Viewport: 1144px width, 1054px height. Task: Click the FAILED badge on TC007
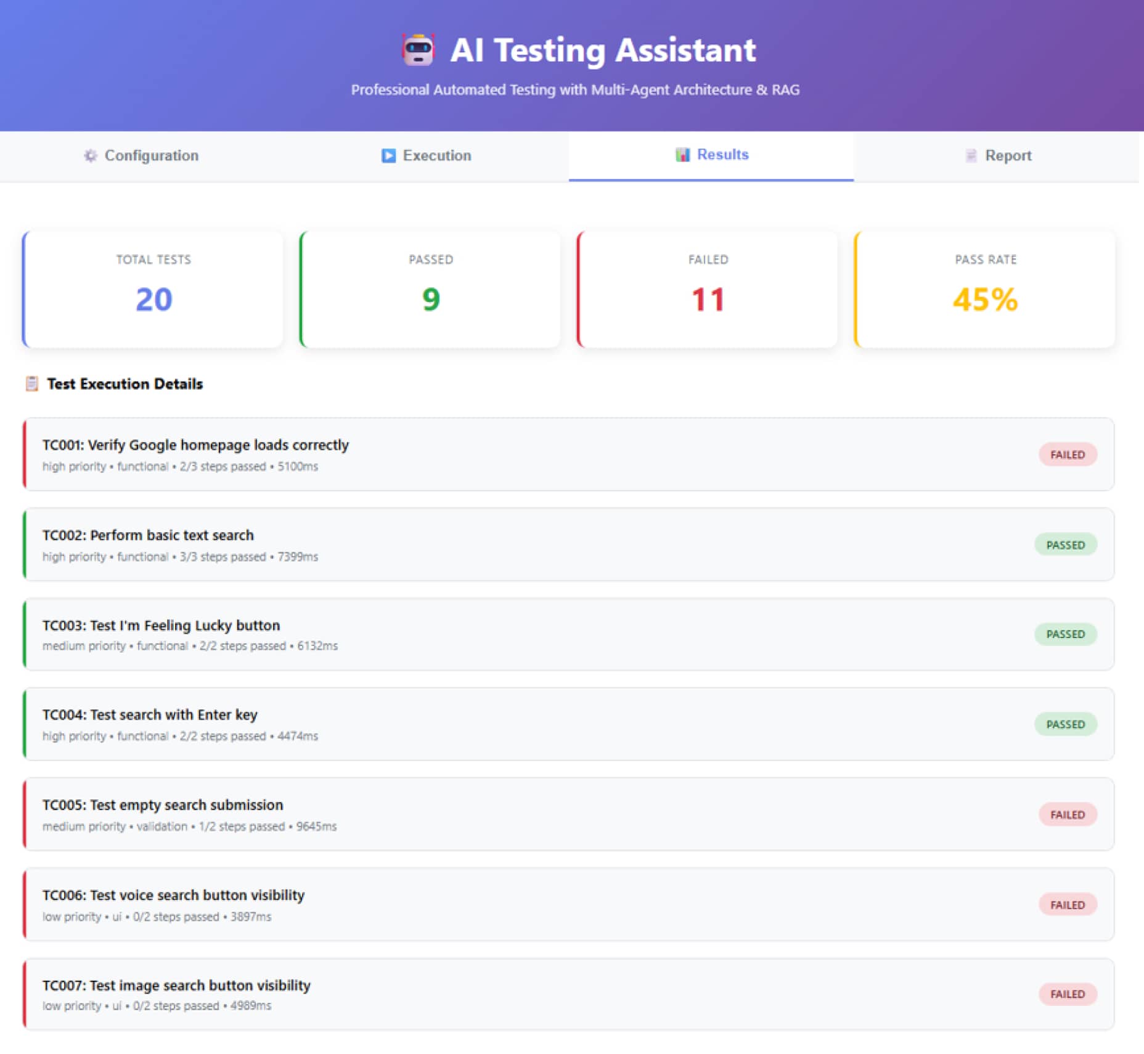tap(1068, 994)
